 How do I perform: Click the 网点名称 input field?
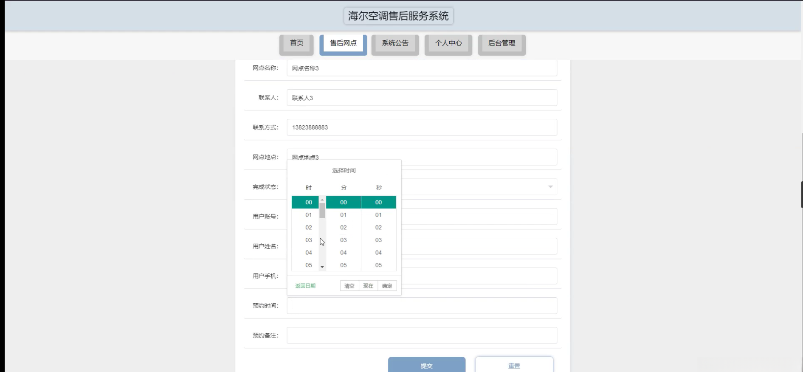coord(422,68)
